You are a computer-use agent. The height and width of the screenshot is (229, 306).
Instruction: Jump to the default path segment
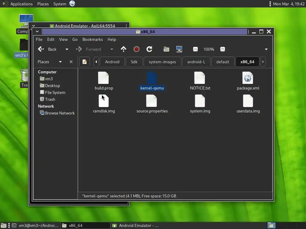pos(223,62)
